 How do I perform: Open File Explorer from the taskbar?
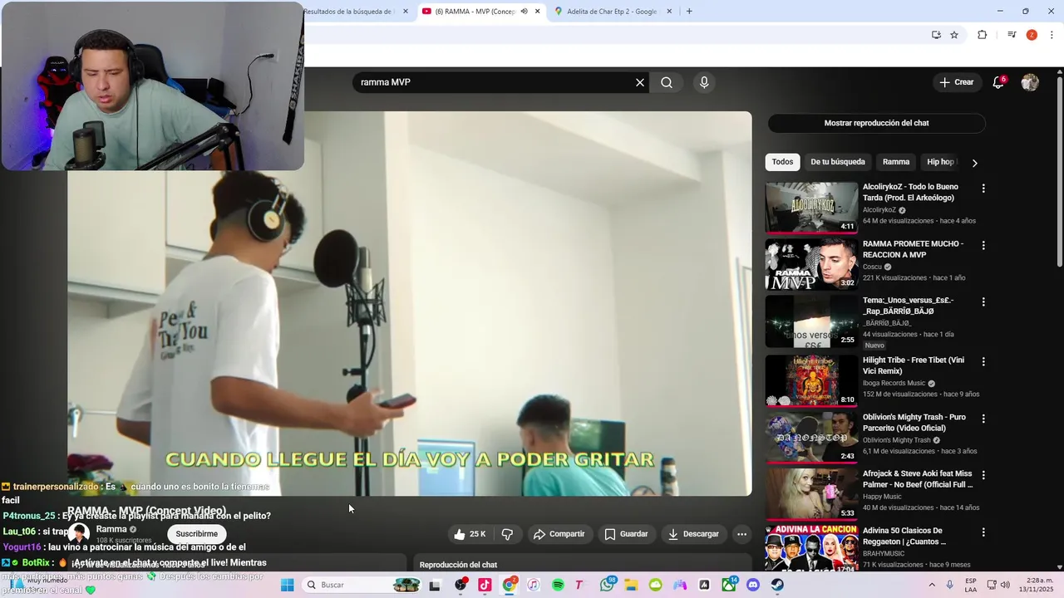point(631,585)
